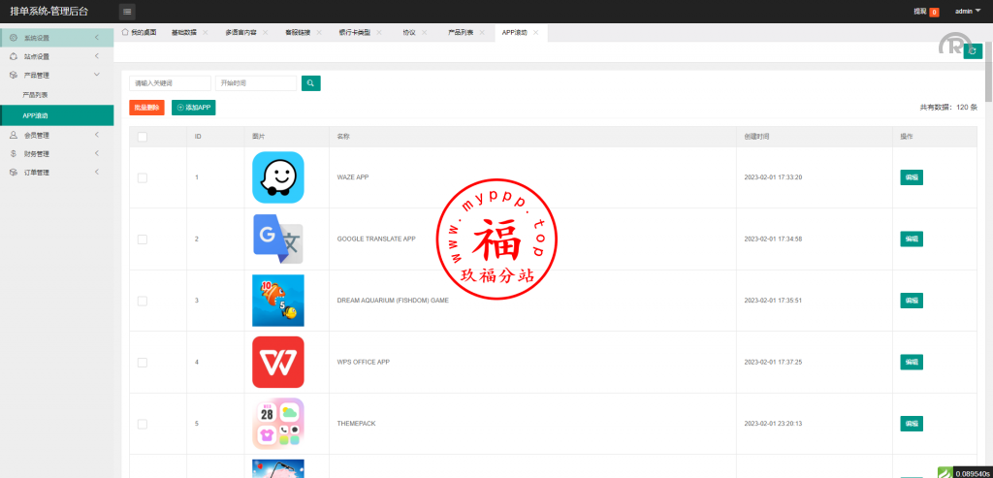993x478 pixels.
Task: Toggle the select-all checkbox in table header
Action: pyautogui.click(x=143, y=137)
